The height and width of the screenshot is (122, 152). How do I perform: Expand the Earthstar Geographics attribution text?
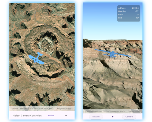(106, 111)
